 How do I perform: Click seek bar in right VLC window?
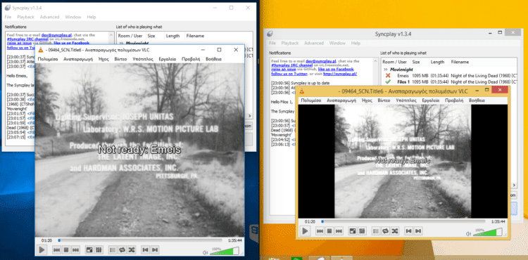(x=403, y=221)
